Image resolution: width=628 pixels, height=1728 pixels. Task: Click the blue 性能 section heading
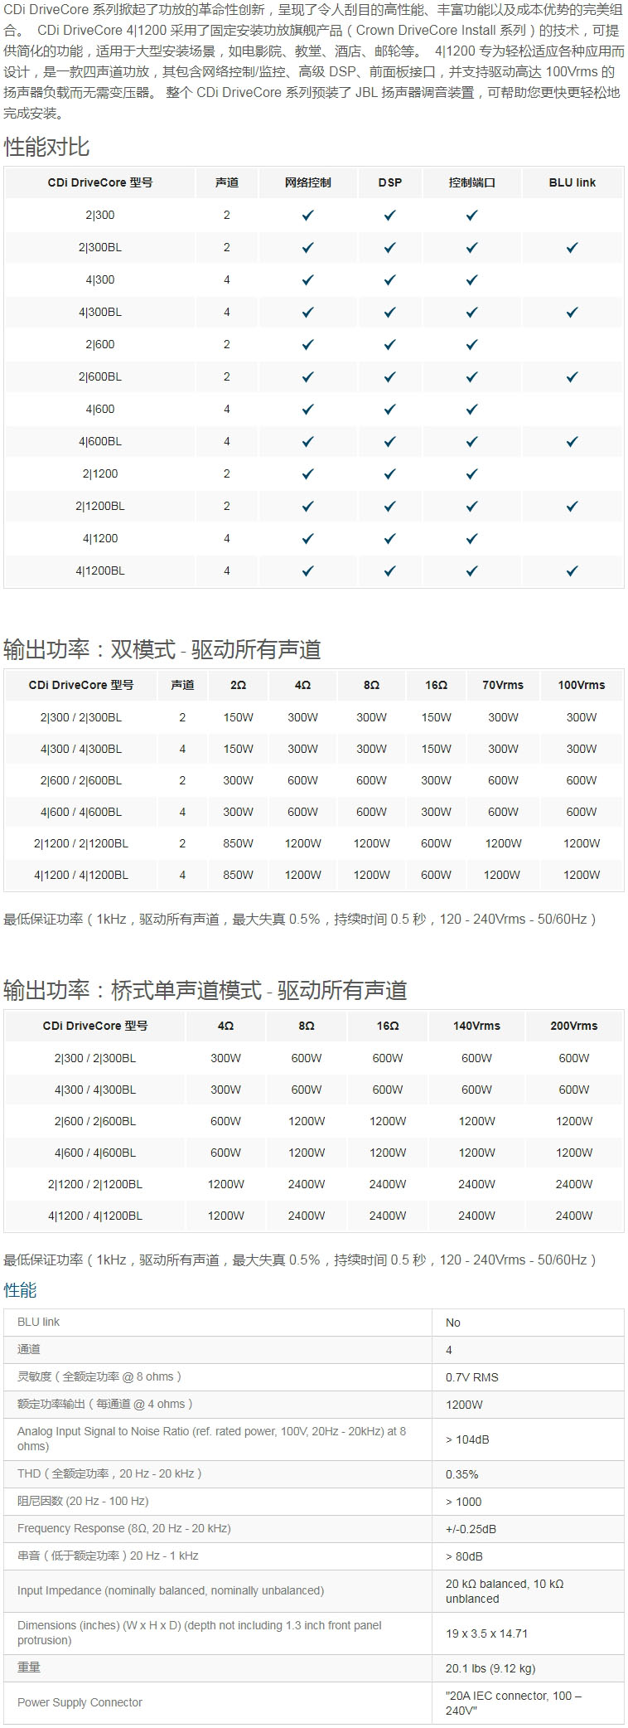pos(20,1290)
